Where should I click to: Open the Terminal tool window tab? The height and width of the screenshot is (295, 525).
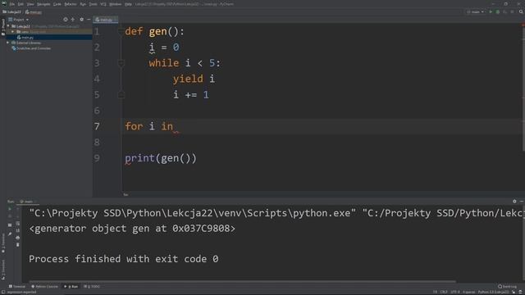(x=16, y=287)
